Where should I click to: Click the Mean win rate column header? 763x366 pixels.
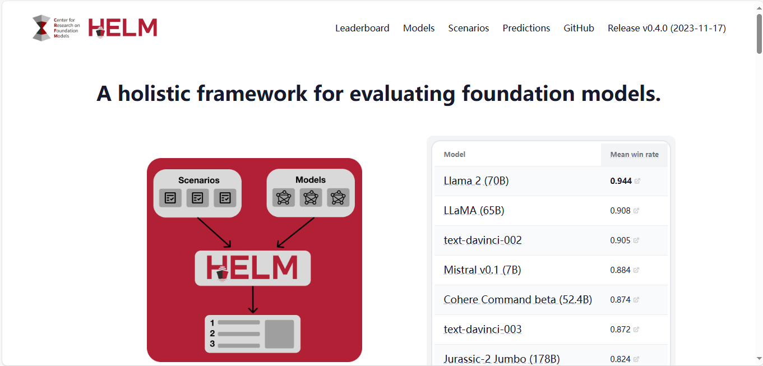pos(634,155)
